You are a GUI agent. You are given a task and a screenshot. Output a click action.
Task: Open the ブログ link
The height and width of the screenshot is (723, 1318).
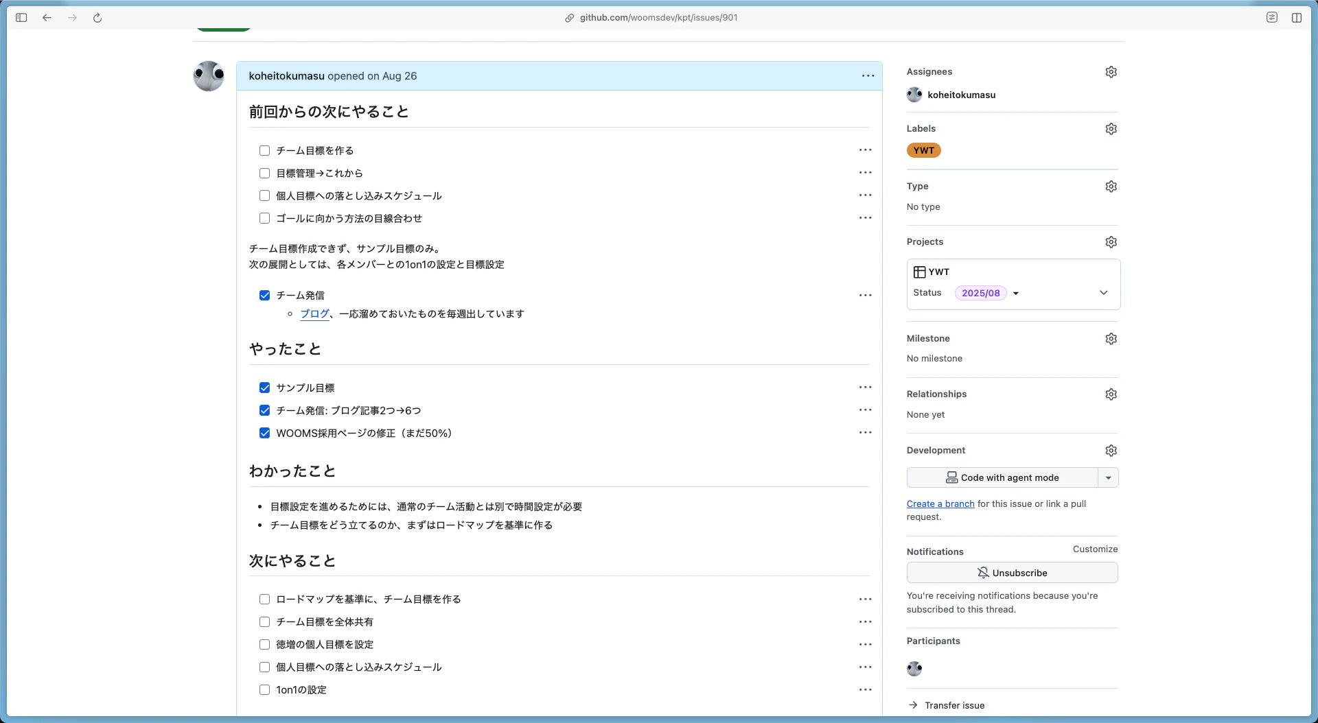314,314
